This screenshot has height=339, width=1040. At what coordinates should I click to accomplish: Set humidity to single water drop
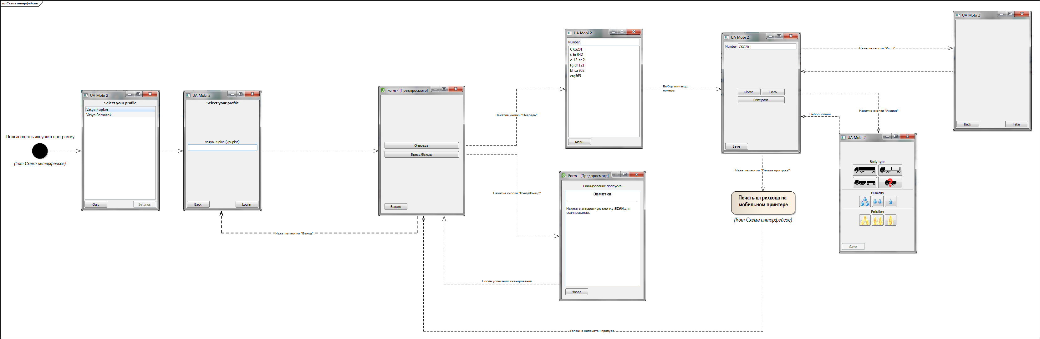890,201
